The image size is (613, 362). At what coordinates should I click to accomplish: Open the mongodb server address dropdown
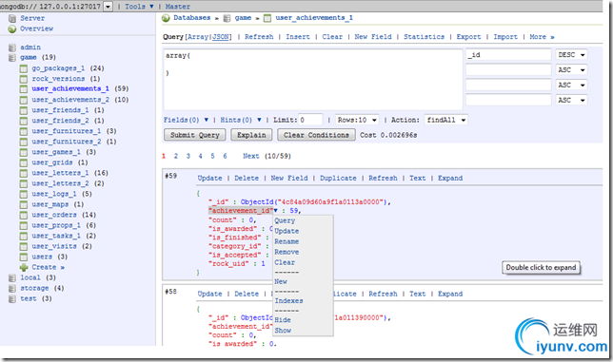(x=109, y=7)
